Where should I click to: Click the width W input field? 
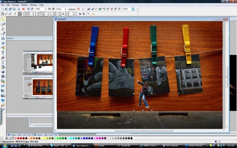[x=43, y=13]
